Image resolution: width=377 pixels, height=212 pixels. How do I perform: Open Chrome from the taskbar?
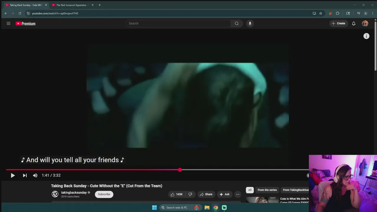click(x=216, y=208)
